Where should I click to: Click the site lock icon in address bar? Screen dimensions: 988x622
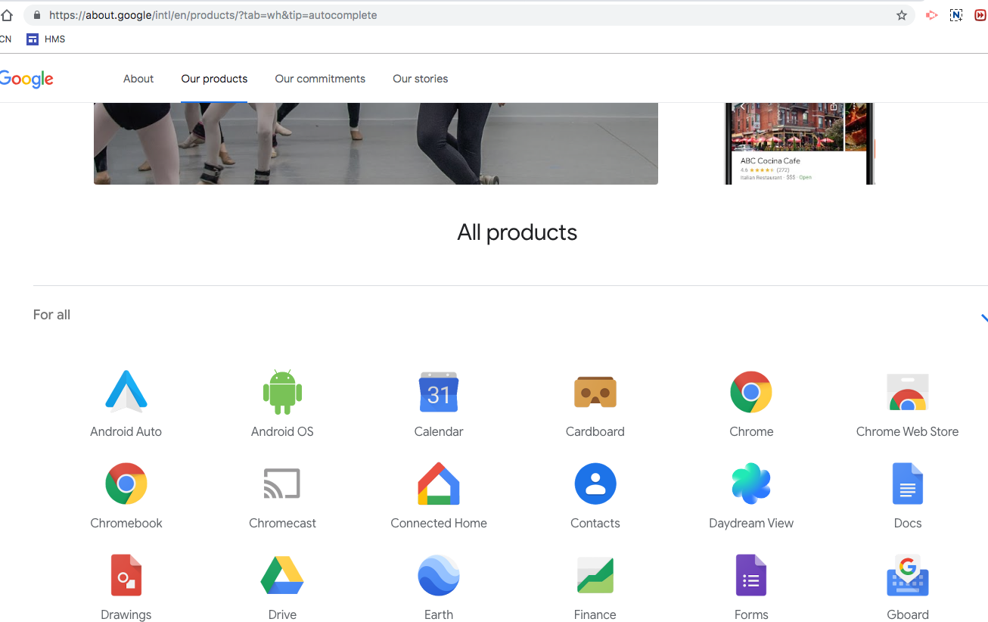pyautogui.click(x=36, y=15)
